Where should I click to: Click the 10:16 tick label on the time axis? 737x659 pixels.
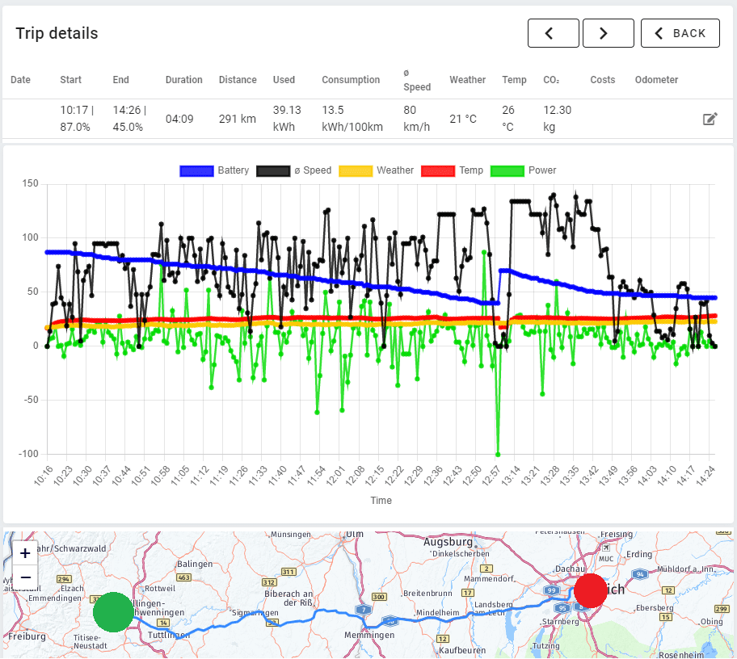[x=44, y=476]
